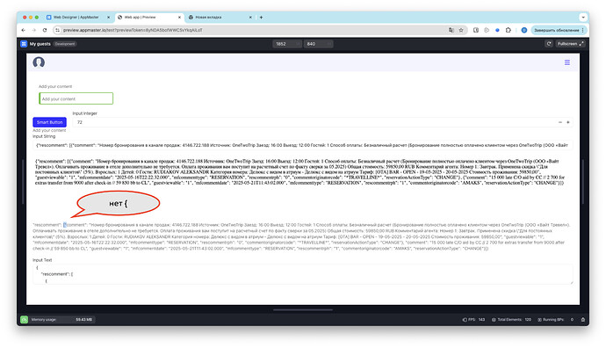Open the preview height 840 dropdown
The image size is (606, 348).
(318, 44)
